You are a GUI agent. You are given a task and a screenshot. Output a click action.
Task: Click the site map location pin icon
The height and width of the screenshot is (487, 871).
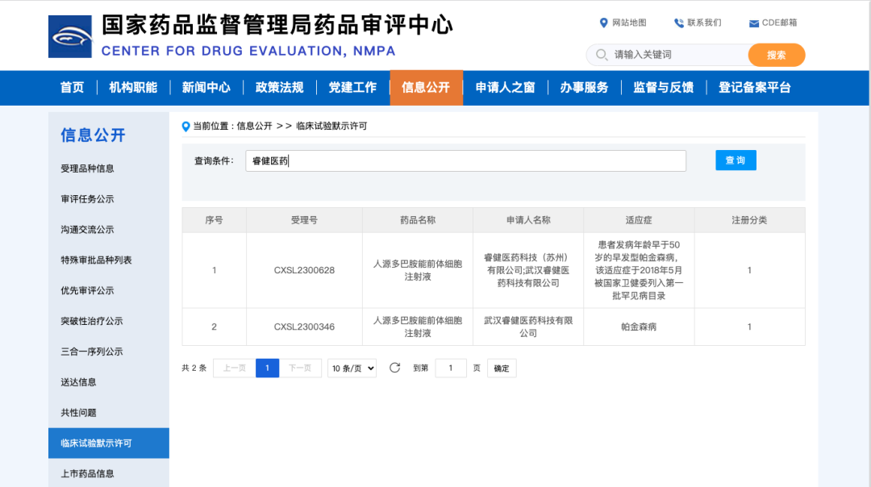[603, 23]
